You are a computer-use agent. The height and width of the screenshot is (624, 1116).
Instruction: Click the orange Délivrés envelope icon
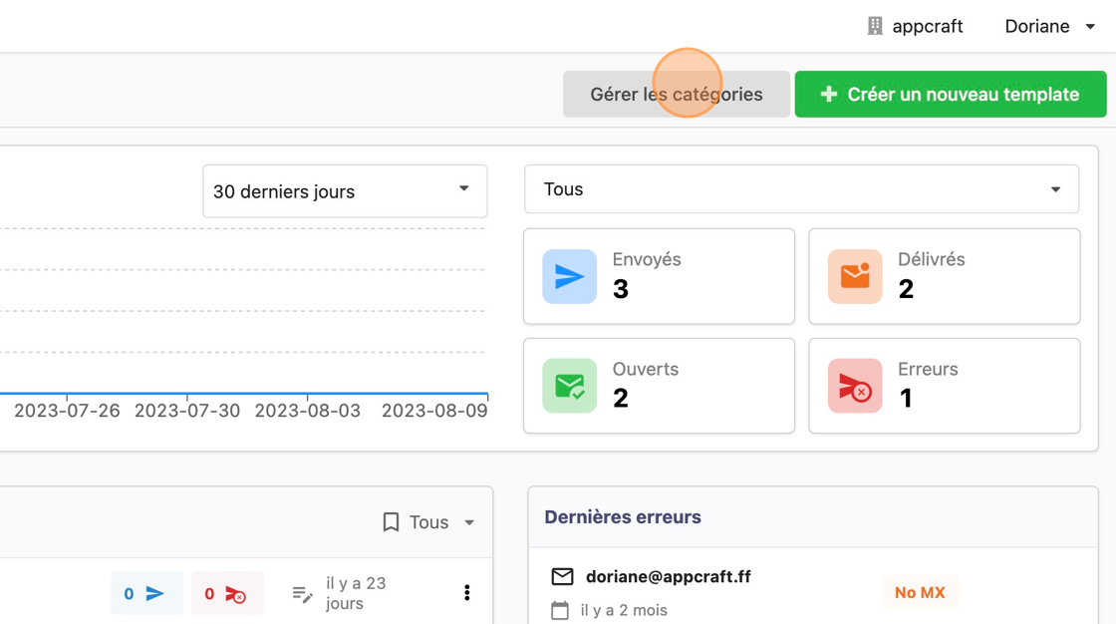point(855,276)
